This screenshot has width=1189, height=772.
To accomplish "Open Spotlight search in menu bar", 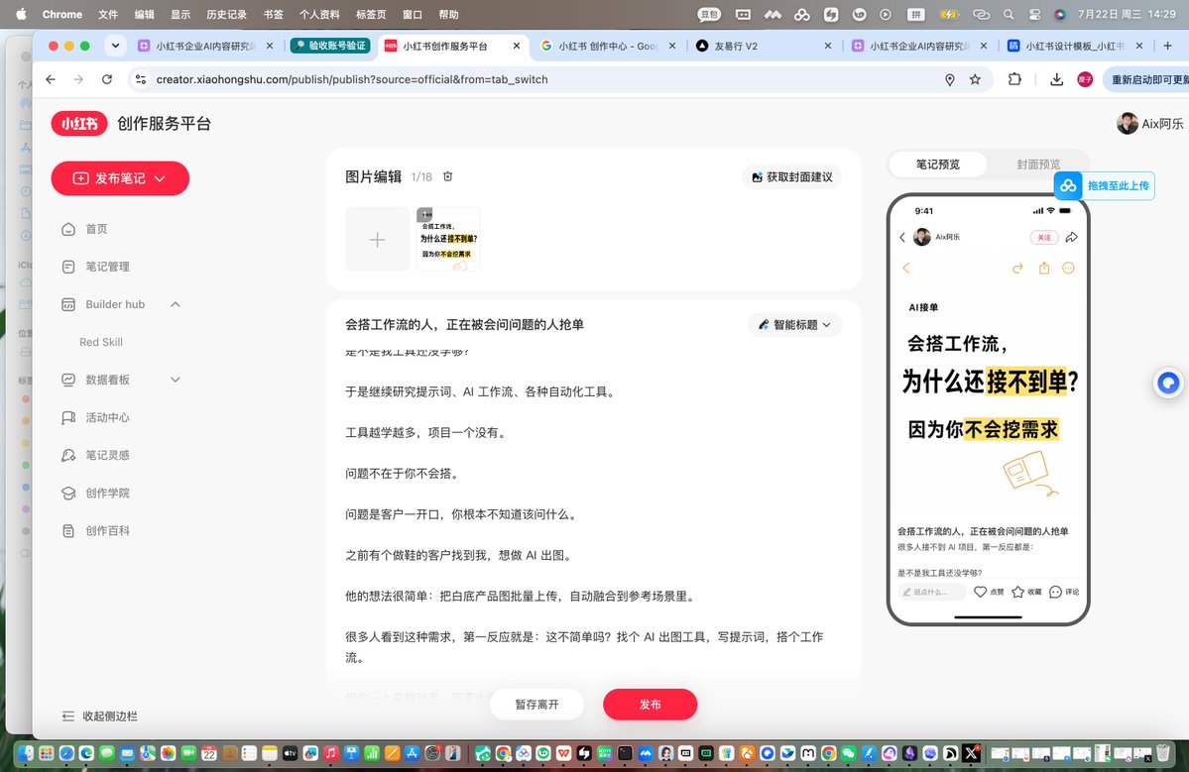I will (1009, 15).
